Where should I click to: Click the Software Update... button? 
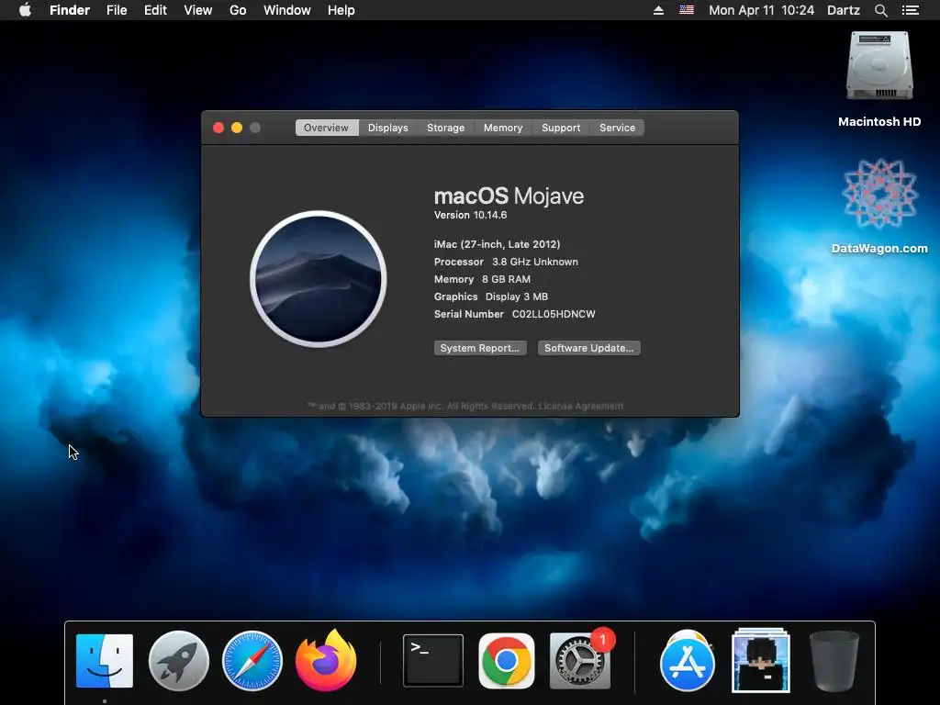tap(588, 348)
